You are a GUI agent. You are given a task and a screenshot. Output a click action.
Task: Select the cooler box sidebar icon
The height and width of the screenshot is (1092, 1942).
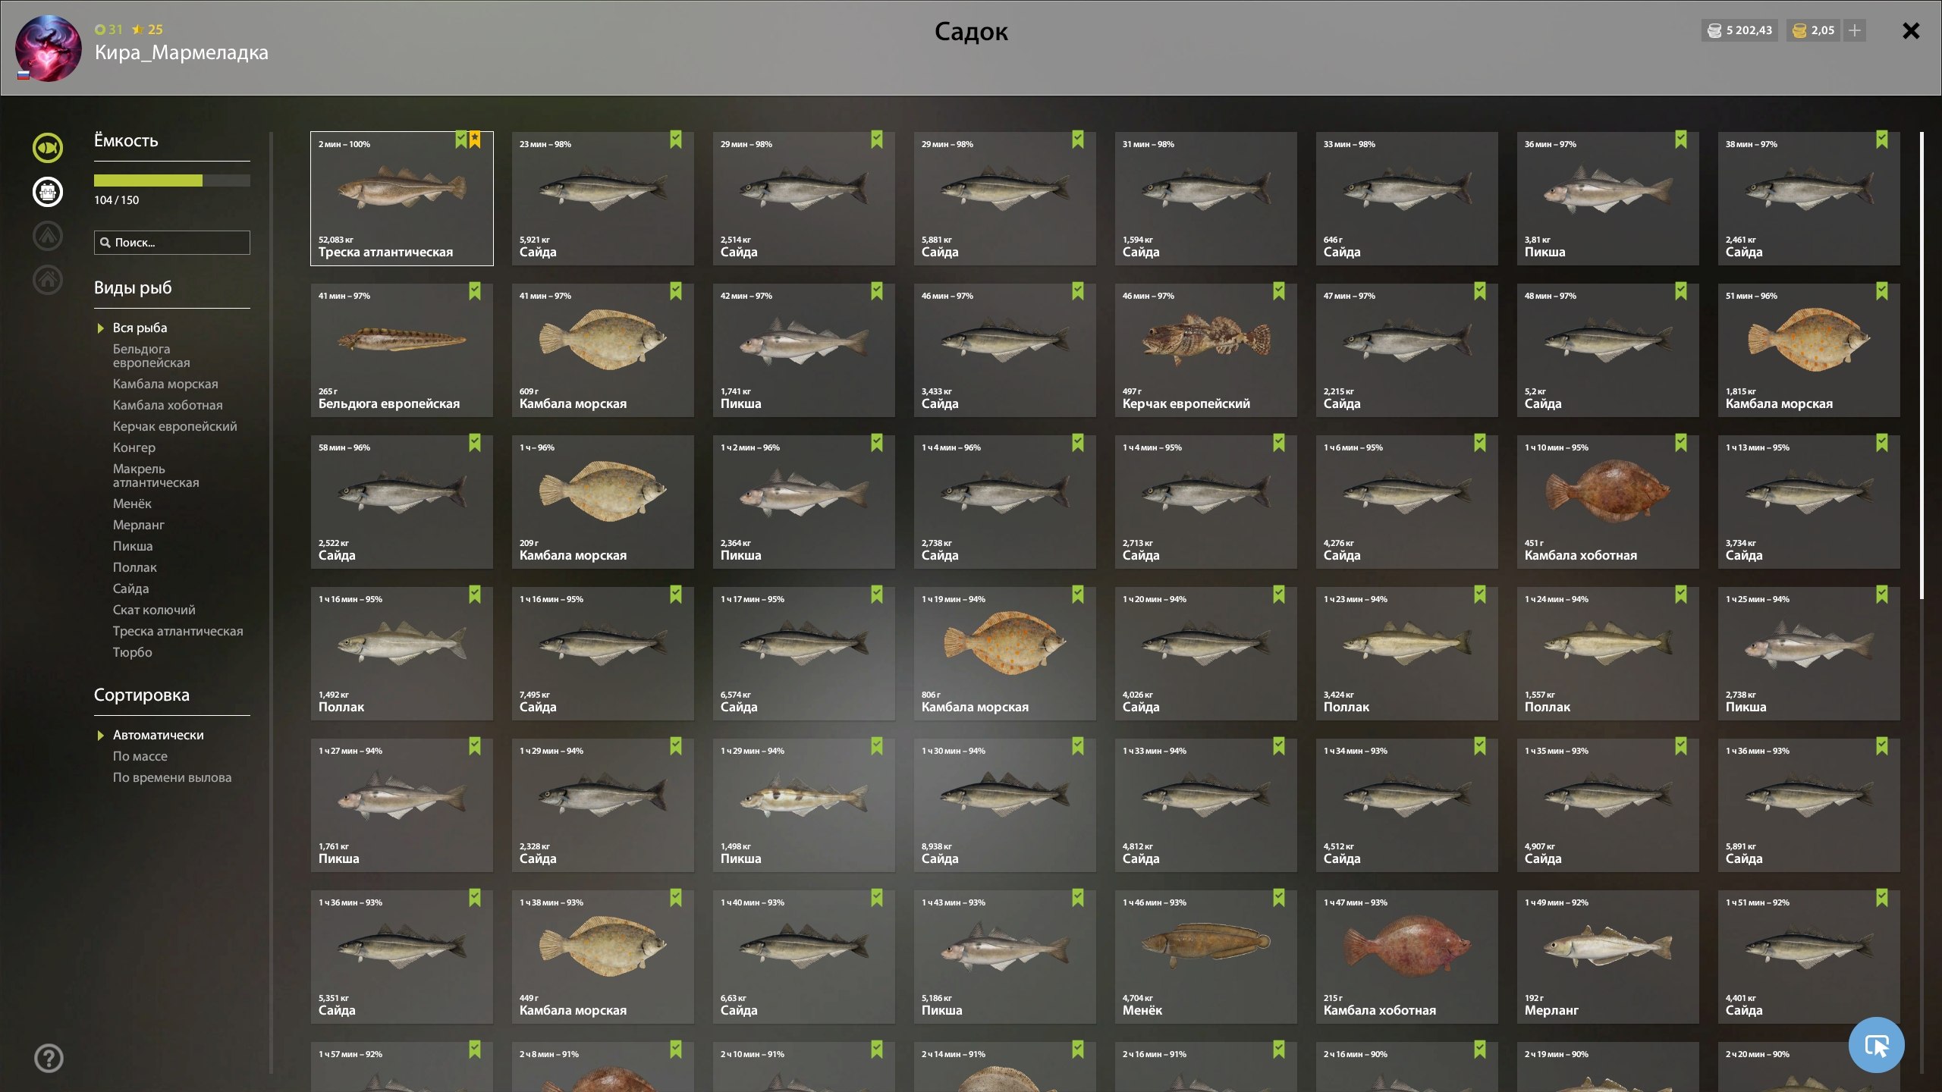pyautogui.click(x=48, y=192)
